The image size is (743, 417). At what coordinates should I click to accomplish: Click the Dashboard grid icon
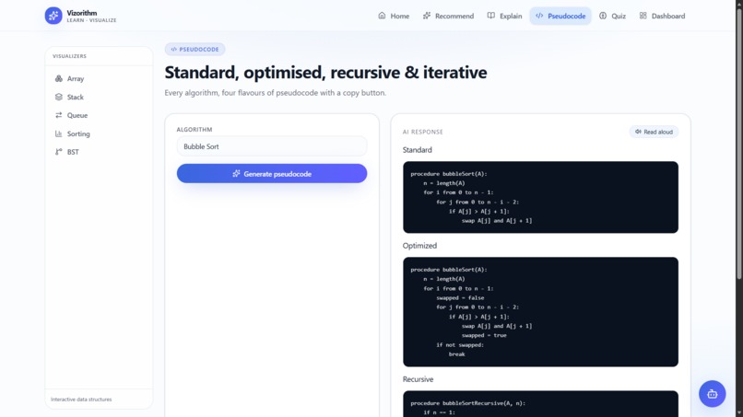pyautogui.click(x=643, y=16)
